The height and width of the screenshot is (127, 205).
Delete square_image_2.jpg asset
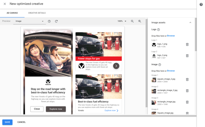(x=187, y=79)
